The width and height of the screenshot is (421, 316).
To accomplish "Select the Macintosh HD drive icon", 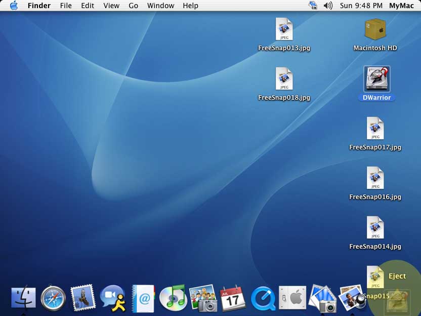I will click(x=375, y=30).
